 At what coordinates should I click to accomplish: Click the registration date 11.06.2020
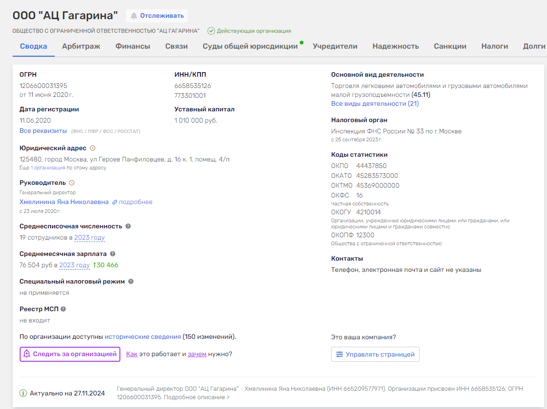[35, 120]
